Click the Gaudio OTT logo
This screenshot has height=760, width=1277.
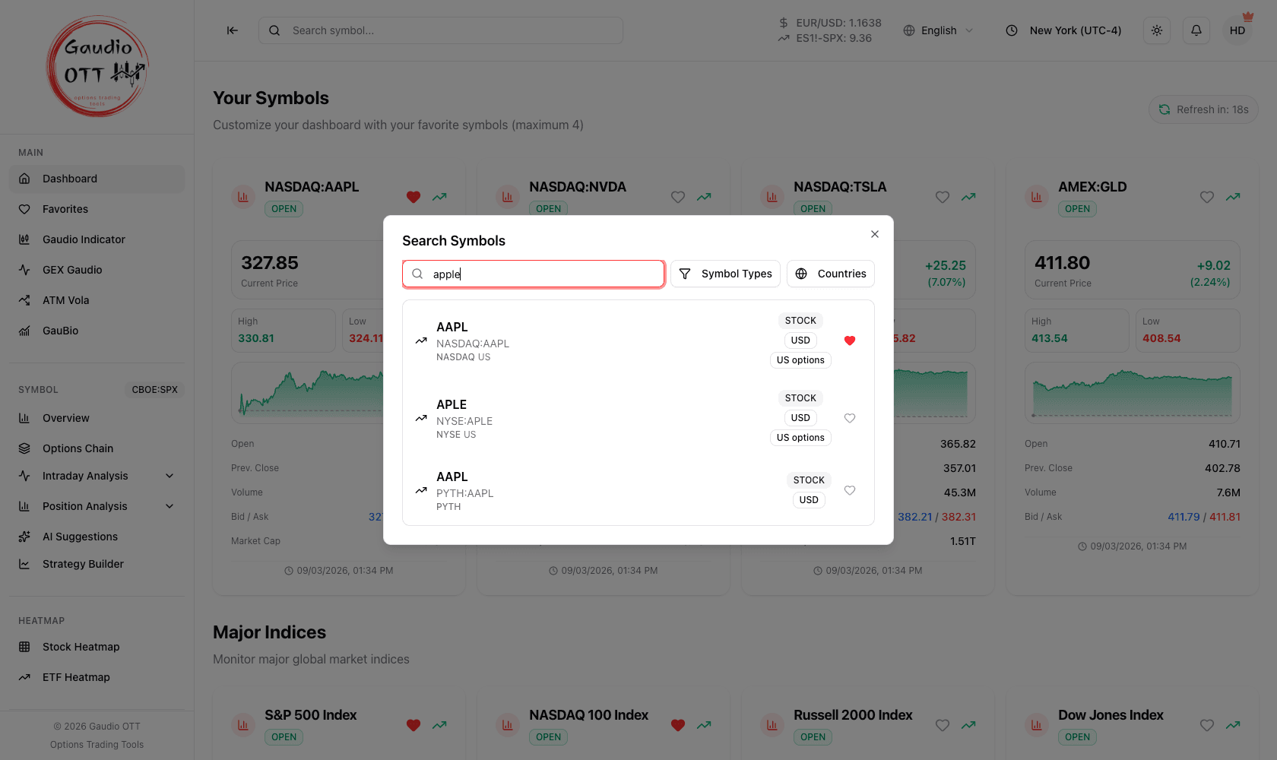tap(97, 66)
